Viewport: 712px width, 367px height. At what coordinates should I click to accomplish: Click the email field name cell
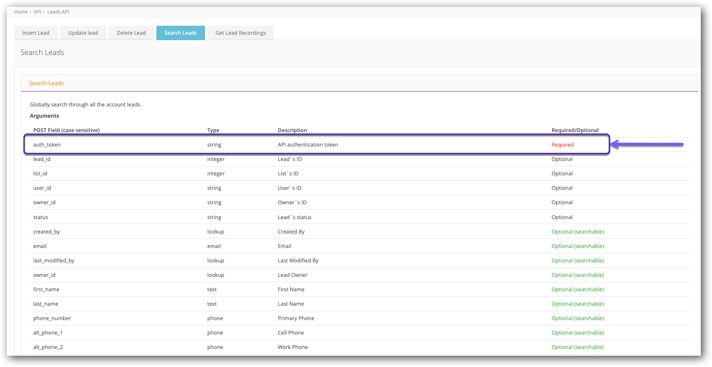[40, 246]
